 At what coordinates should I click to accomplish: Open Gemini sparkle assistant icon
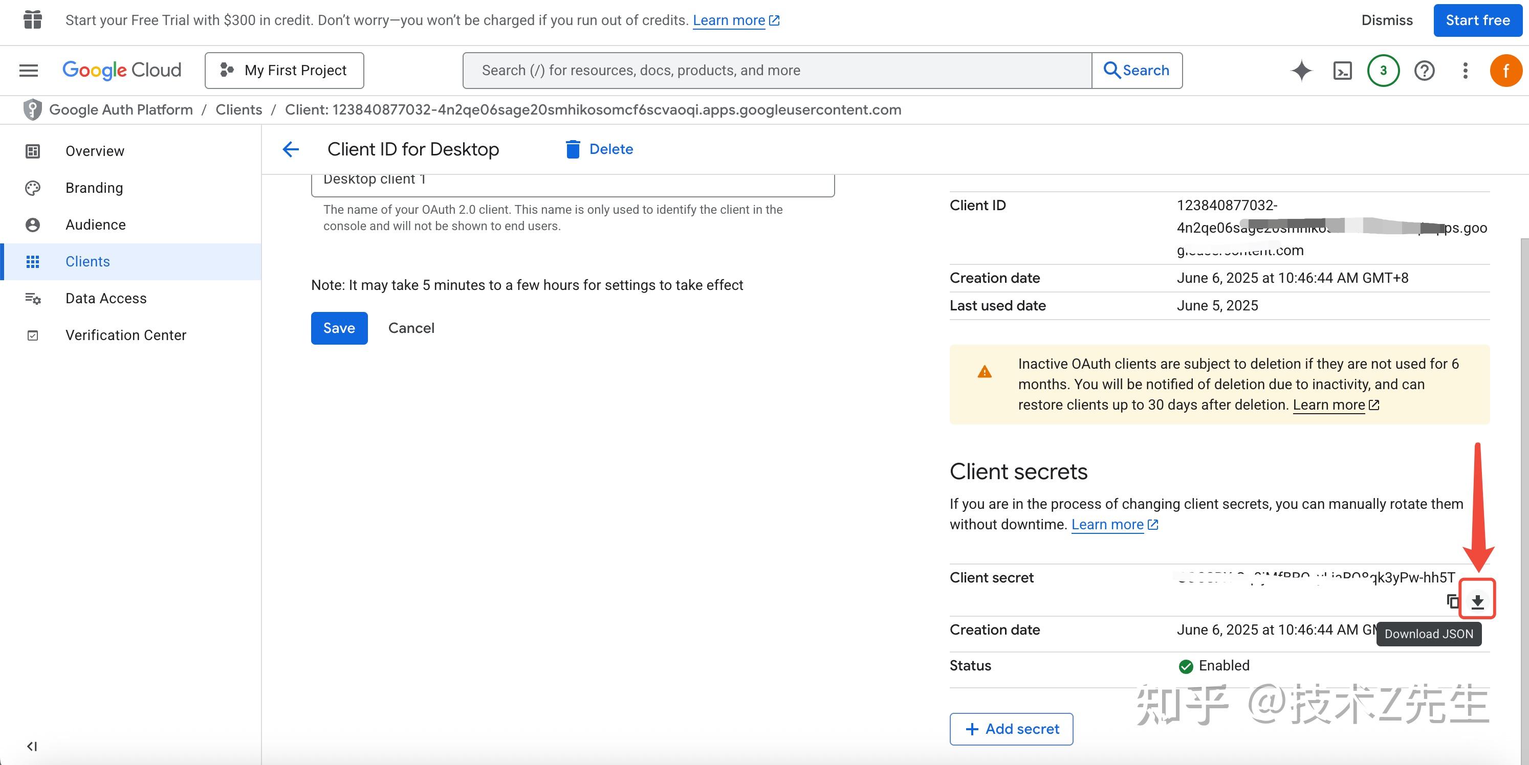[x=1301, y=71]
